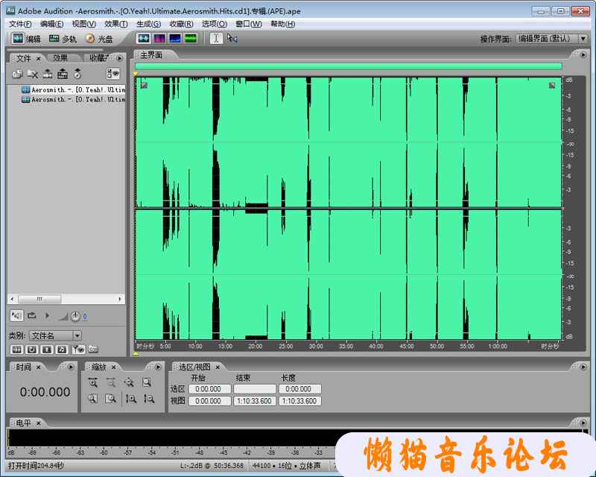
Task: Open the 视图(V) menu
Action: click(x=84, y=24)
